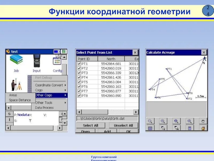The height and width of the screenshot is (161, 214).
Task: Click the zoom extents crosshair magnifier
Action: [176, 121]
